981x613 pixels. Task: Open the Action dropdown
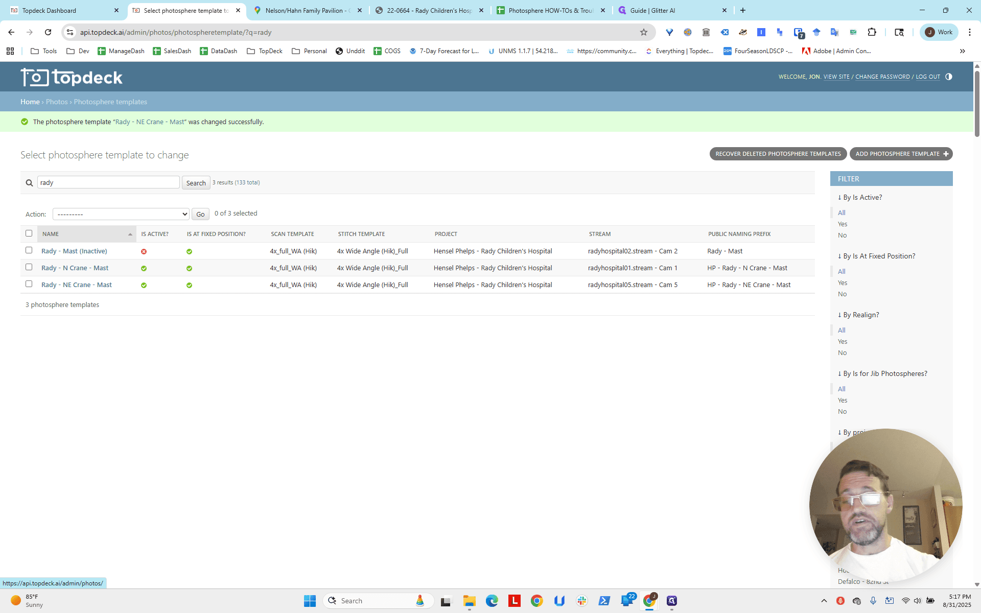coord(121,214)
